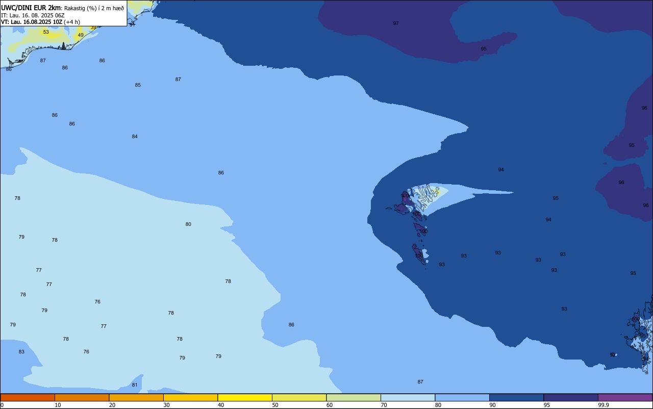Screen dimensions: 653x409
Task: Click the legend tick label 20
Action: point(112,405)
